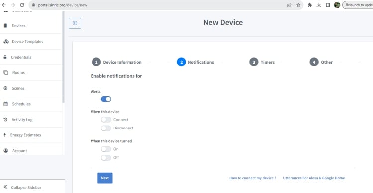Click the Next button
This screenshot has height=193, width=373.
(x=105, y=178)
